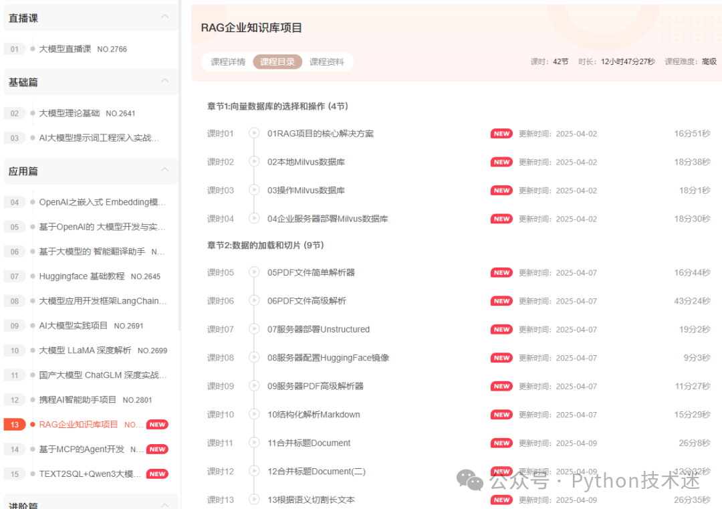This screenshot has height=509, width=722.
Task: Open course 大模型理论基础 NO.2641
Action: point(87,113)
